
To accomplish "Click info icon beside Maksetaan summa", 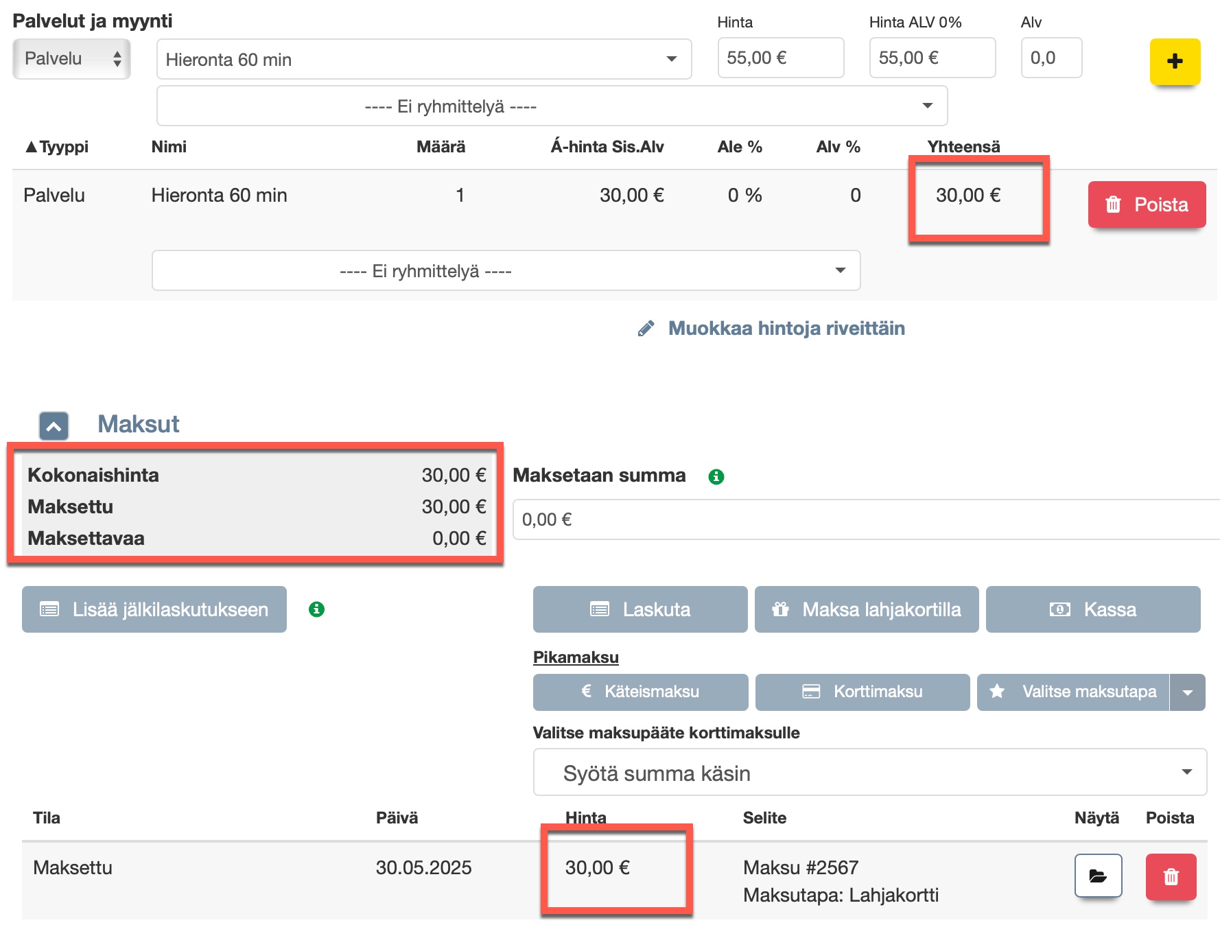I will [x=716, y=476].
